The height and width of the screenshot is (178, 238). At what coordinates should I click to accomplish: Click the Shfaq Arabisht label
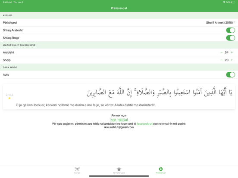[x=13, y=30]
